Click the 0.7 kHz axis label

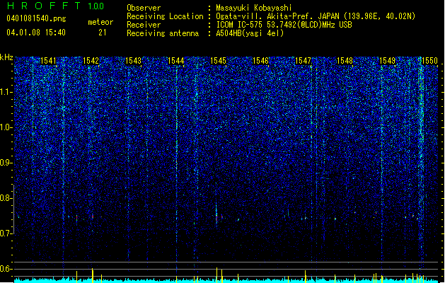6,233
